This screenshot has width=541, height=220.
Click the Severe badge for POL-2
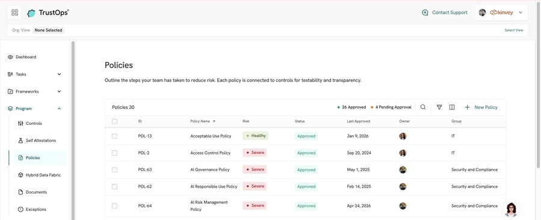tap(255, 153)
